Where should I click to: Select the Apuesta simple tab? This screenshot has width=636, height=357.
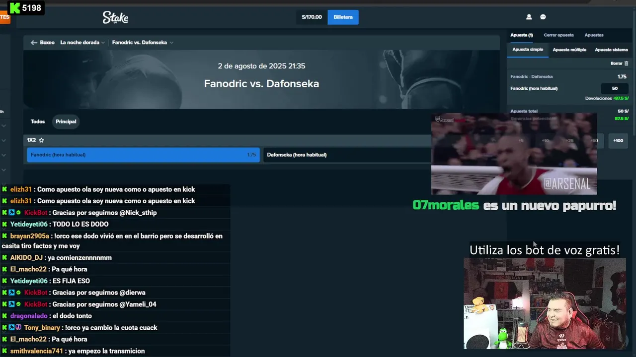click(528, 50)
